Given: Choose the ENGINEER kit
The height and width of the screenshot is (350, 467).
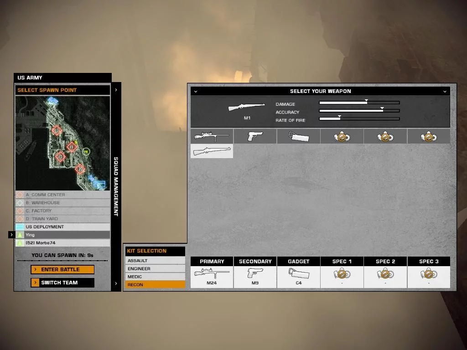Looking at the screenshot, I should pos(155,268).
